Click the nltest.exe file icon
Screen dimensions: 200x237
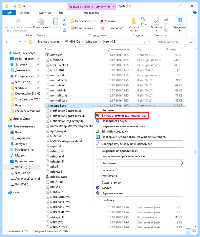point(47,55)
